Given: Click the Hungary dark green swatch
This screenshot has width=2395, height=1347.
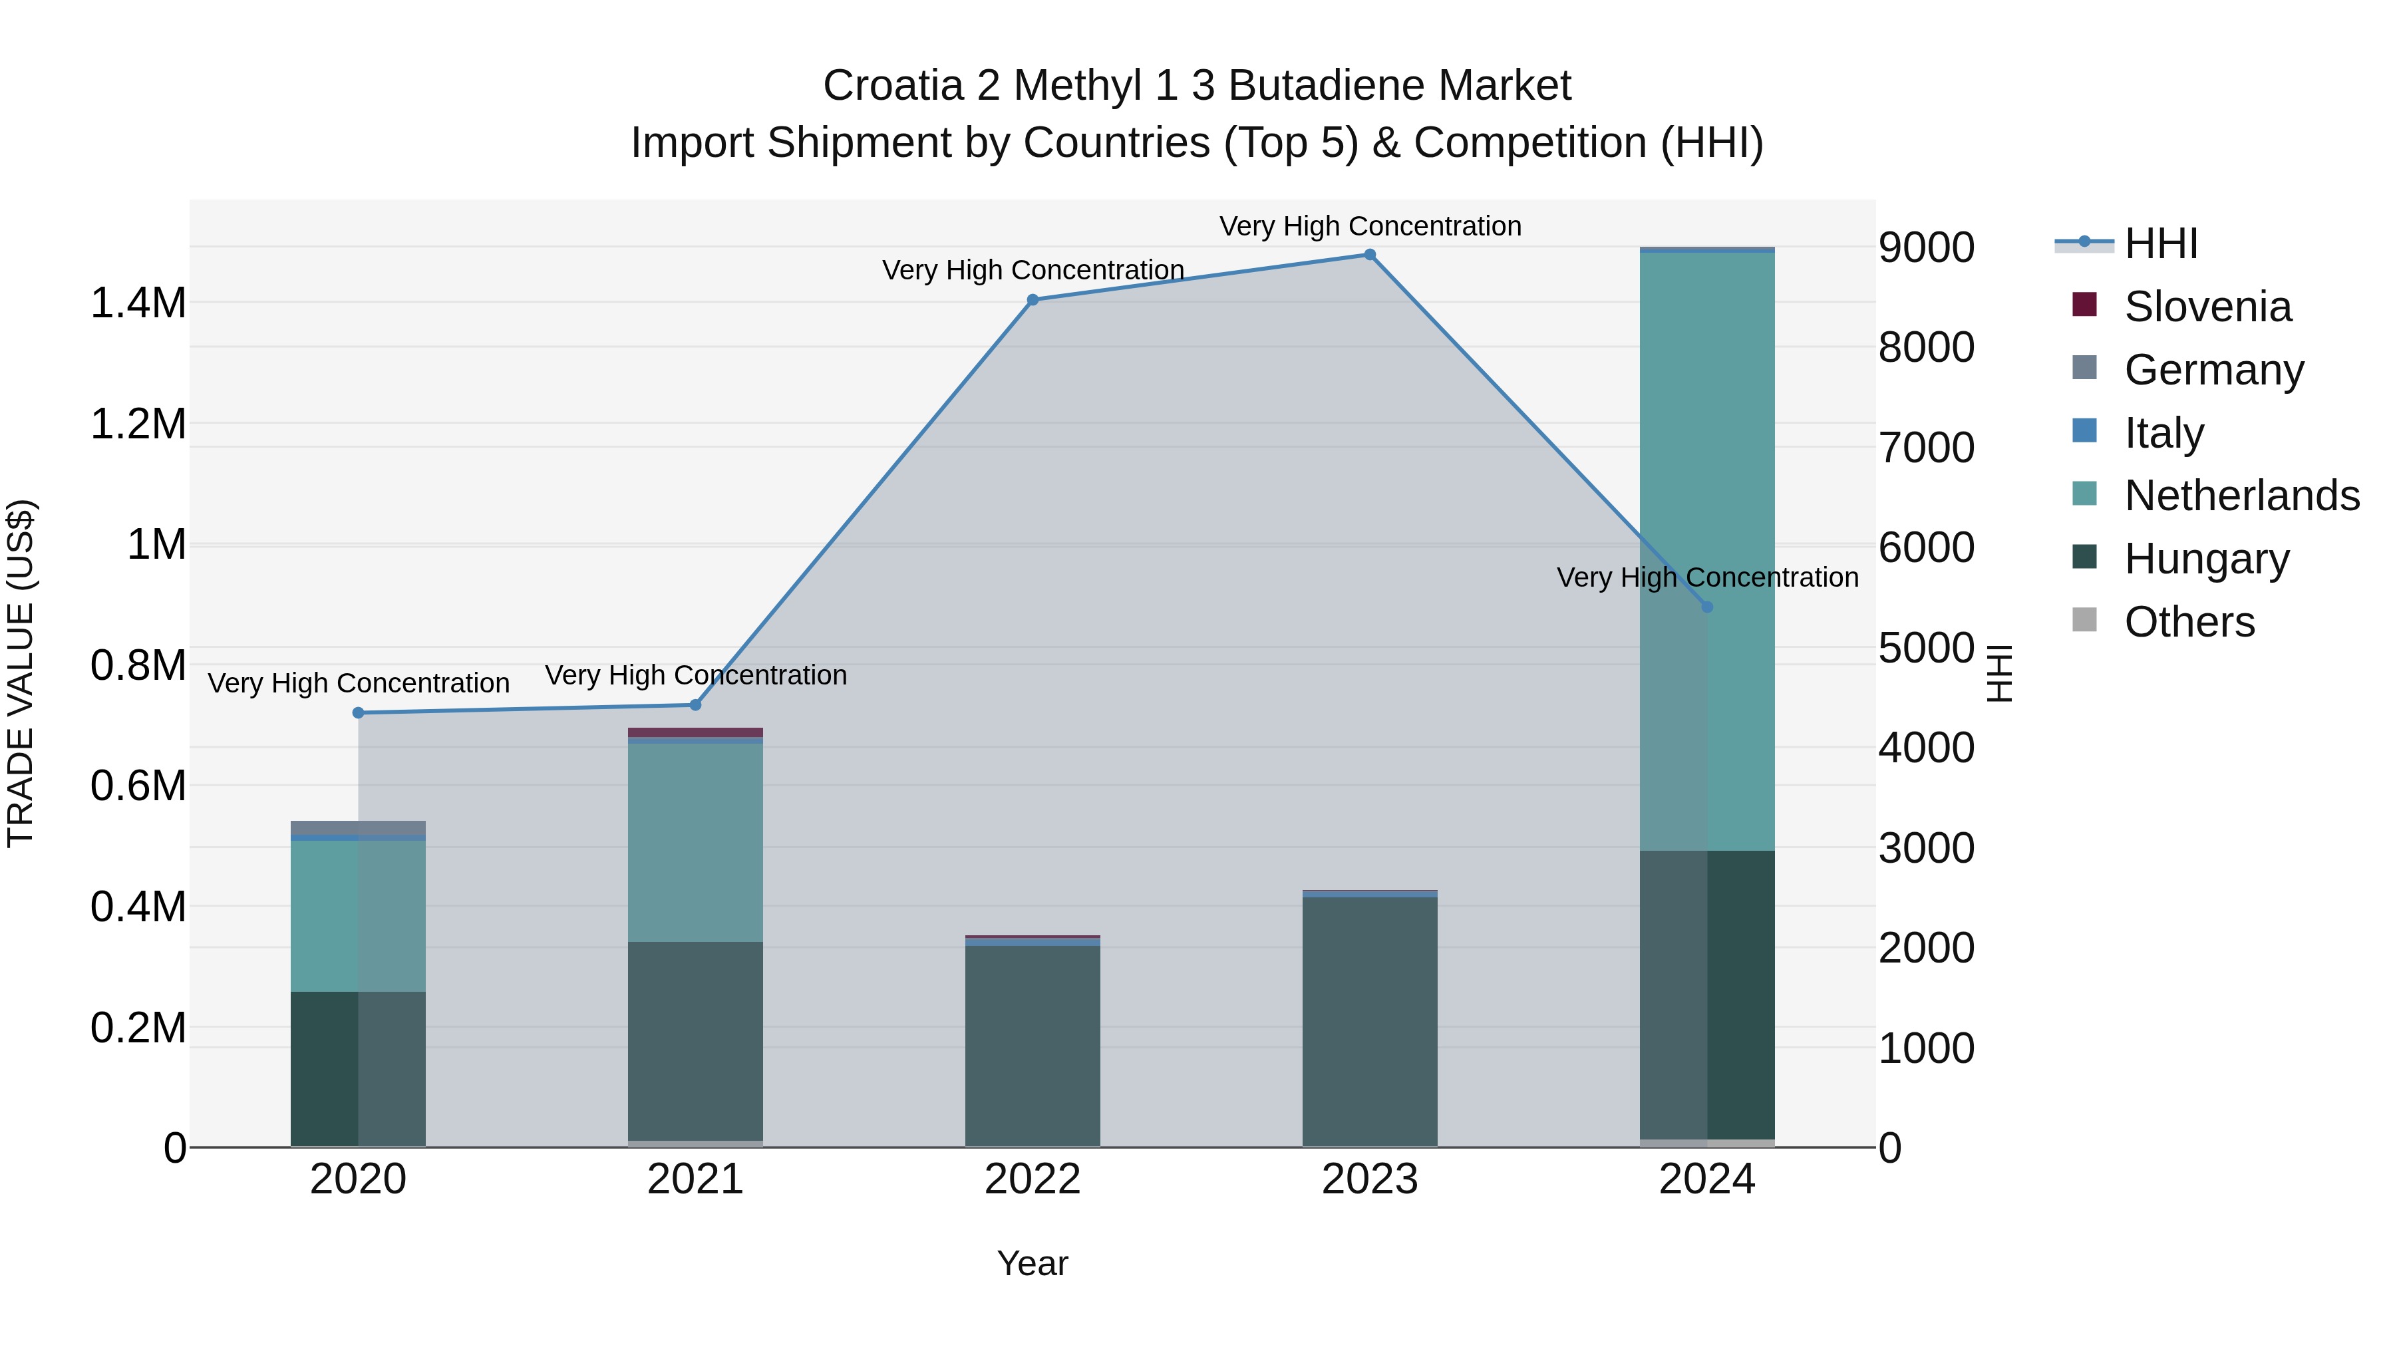Looking at the screenshot, I should pos(2084,557).
